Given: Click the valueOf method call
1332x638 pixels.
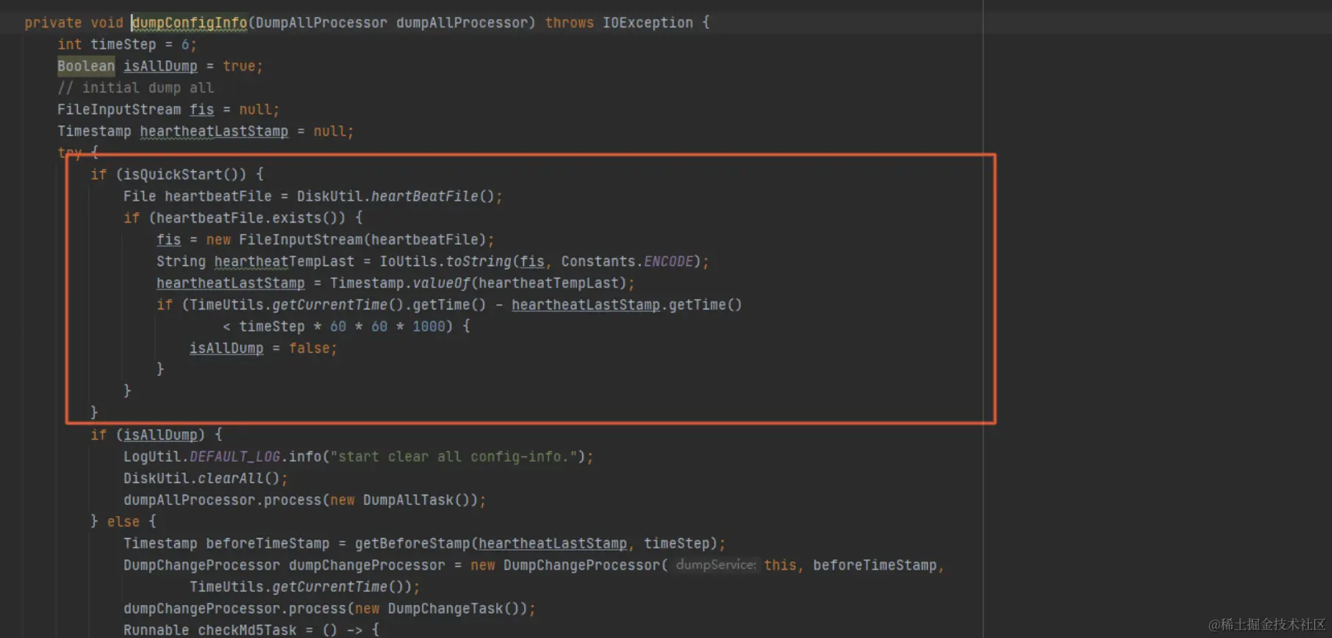Looking at the screenshot, I should pos(441,283).
